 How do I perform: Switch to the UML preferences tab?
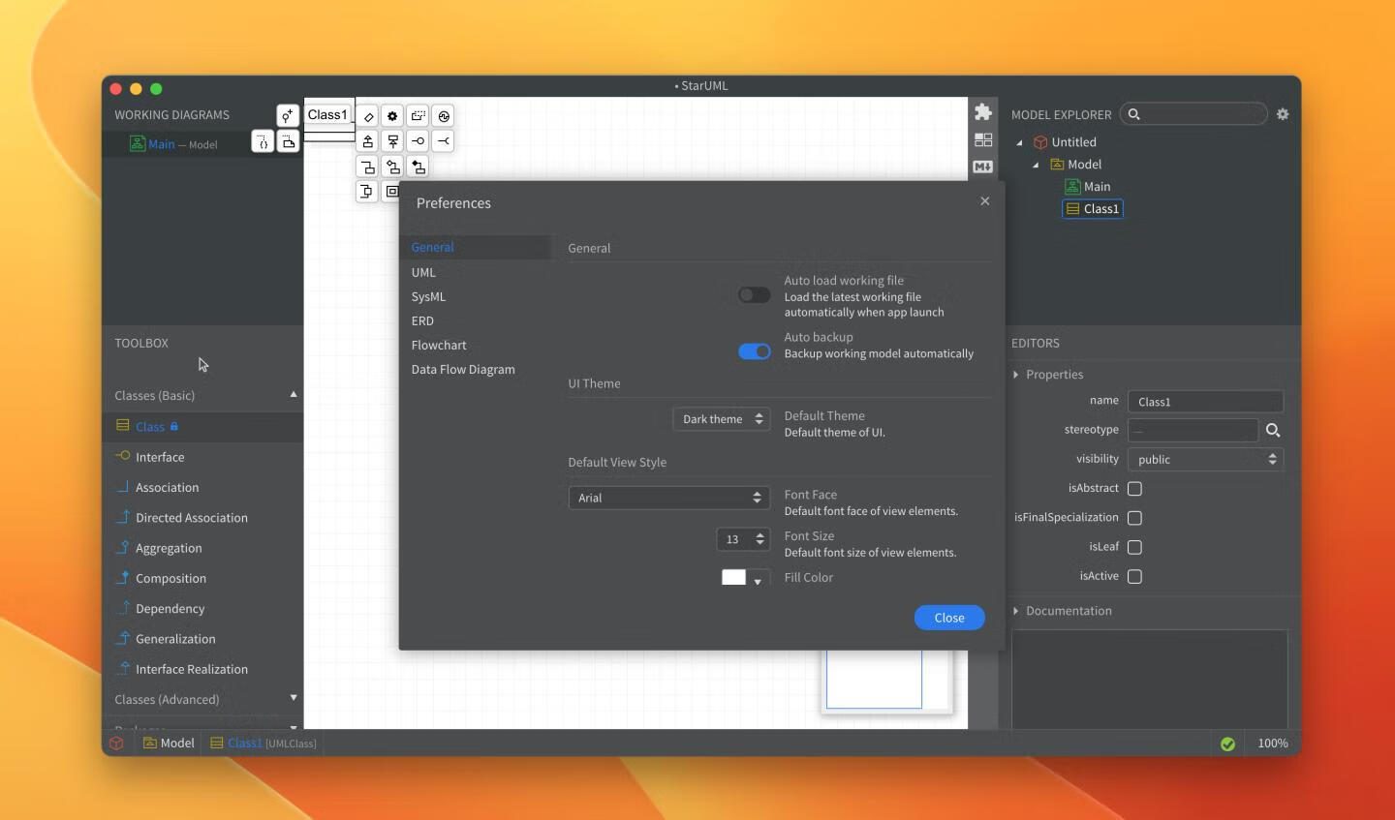pos(423,273)
